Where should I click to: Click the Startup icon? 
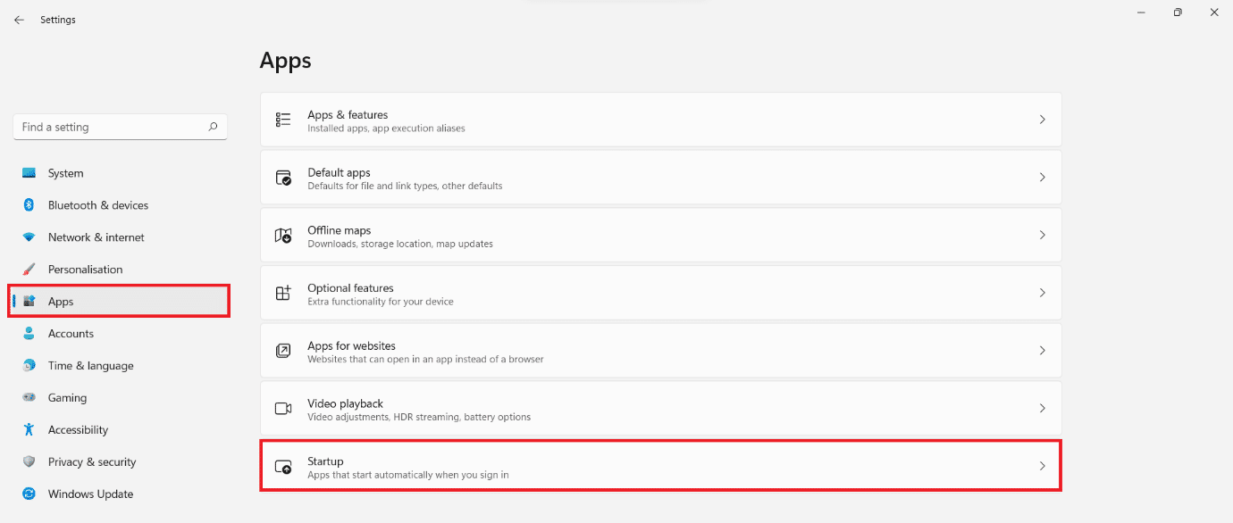click(x=283, y=466)
